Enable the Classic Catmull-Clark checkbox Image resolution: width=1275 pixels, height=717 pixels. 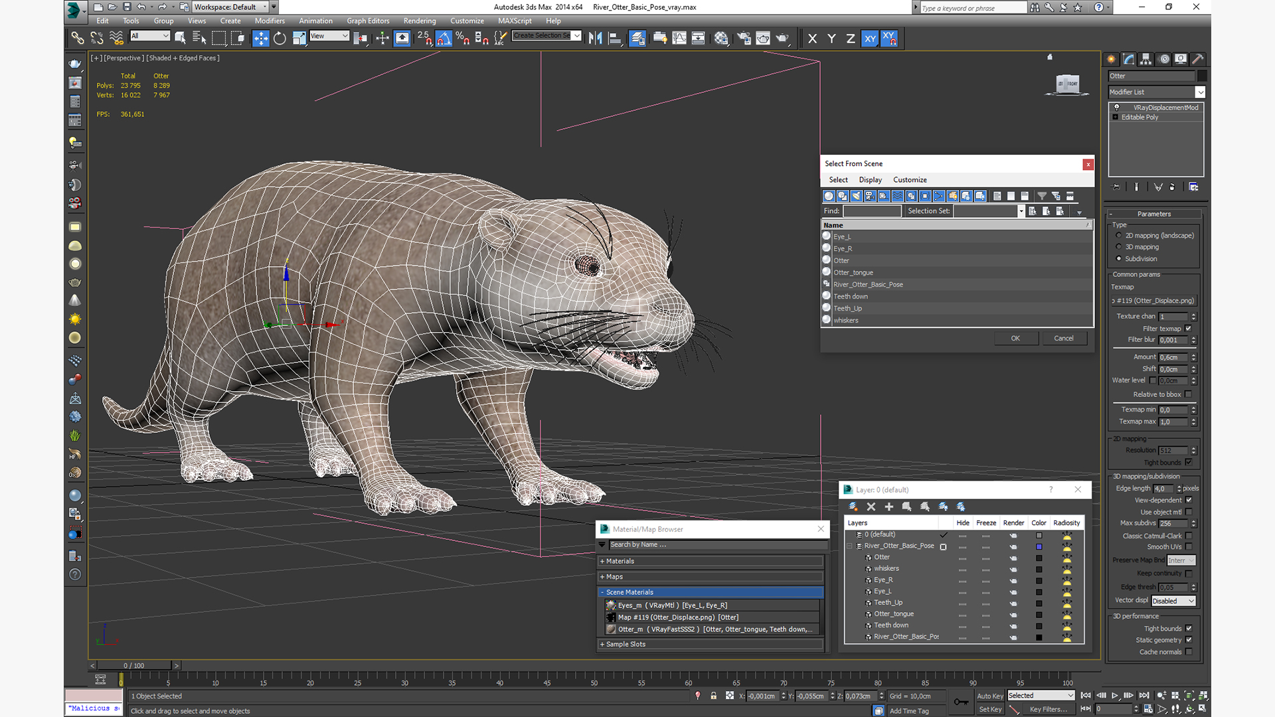[1189, 536]
